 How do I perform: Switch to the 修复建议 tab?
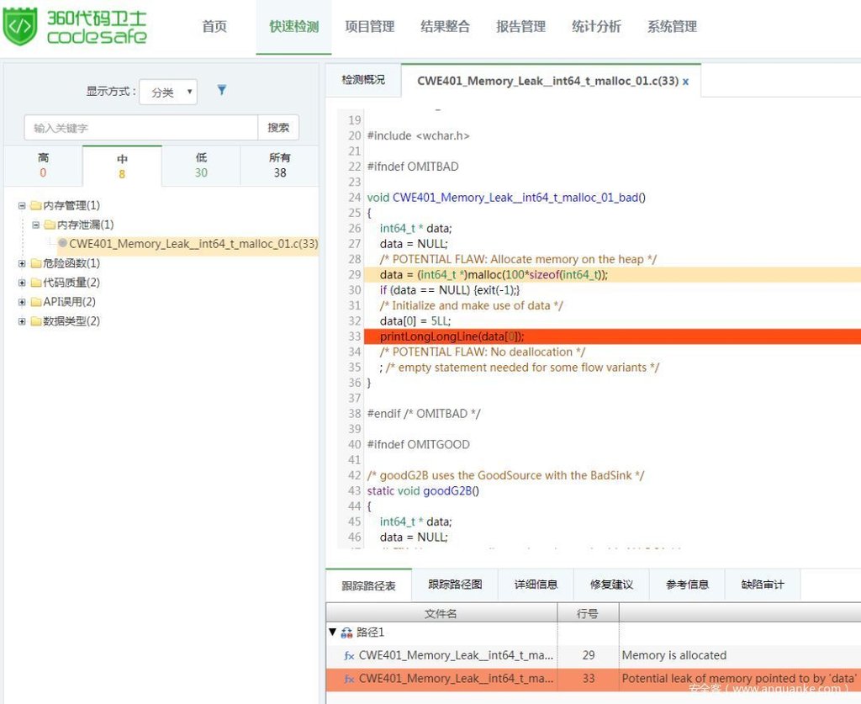point(611,585)
